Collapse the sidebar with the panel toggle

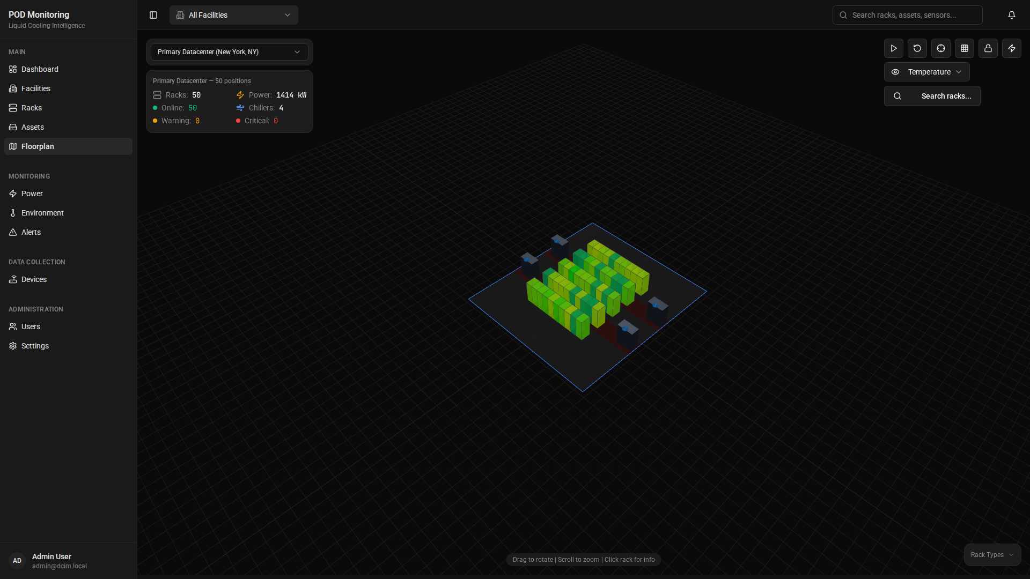click(153, 15)
